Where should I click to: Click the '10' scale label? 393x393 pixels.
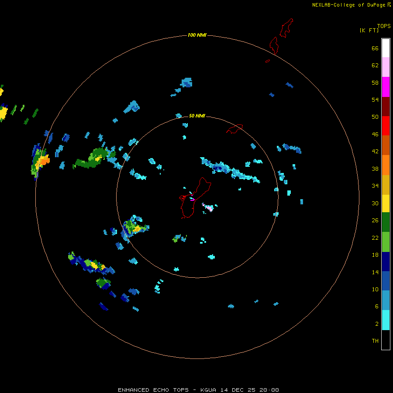coord(375,289)
